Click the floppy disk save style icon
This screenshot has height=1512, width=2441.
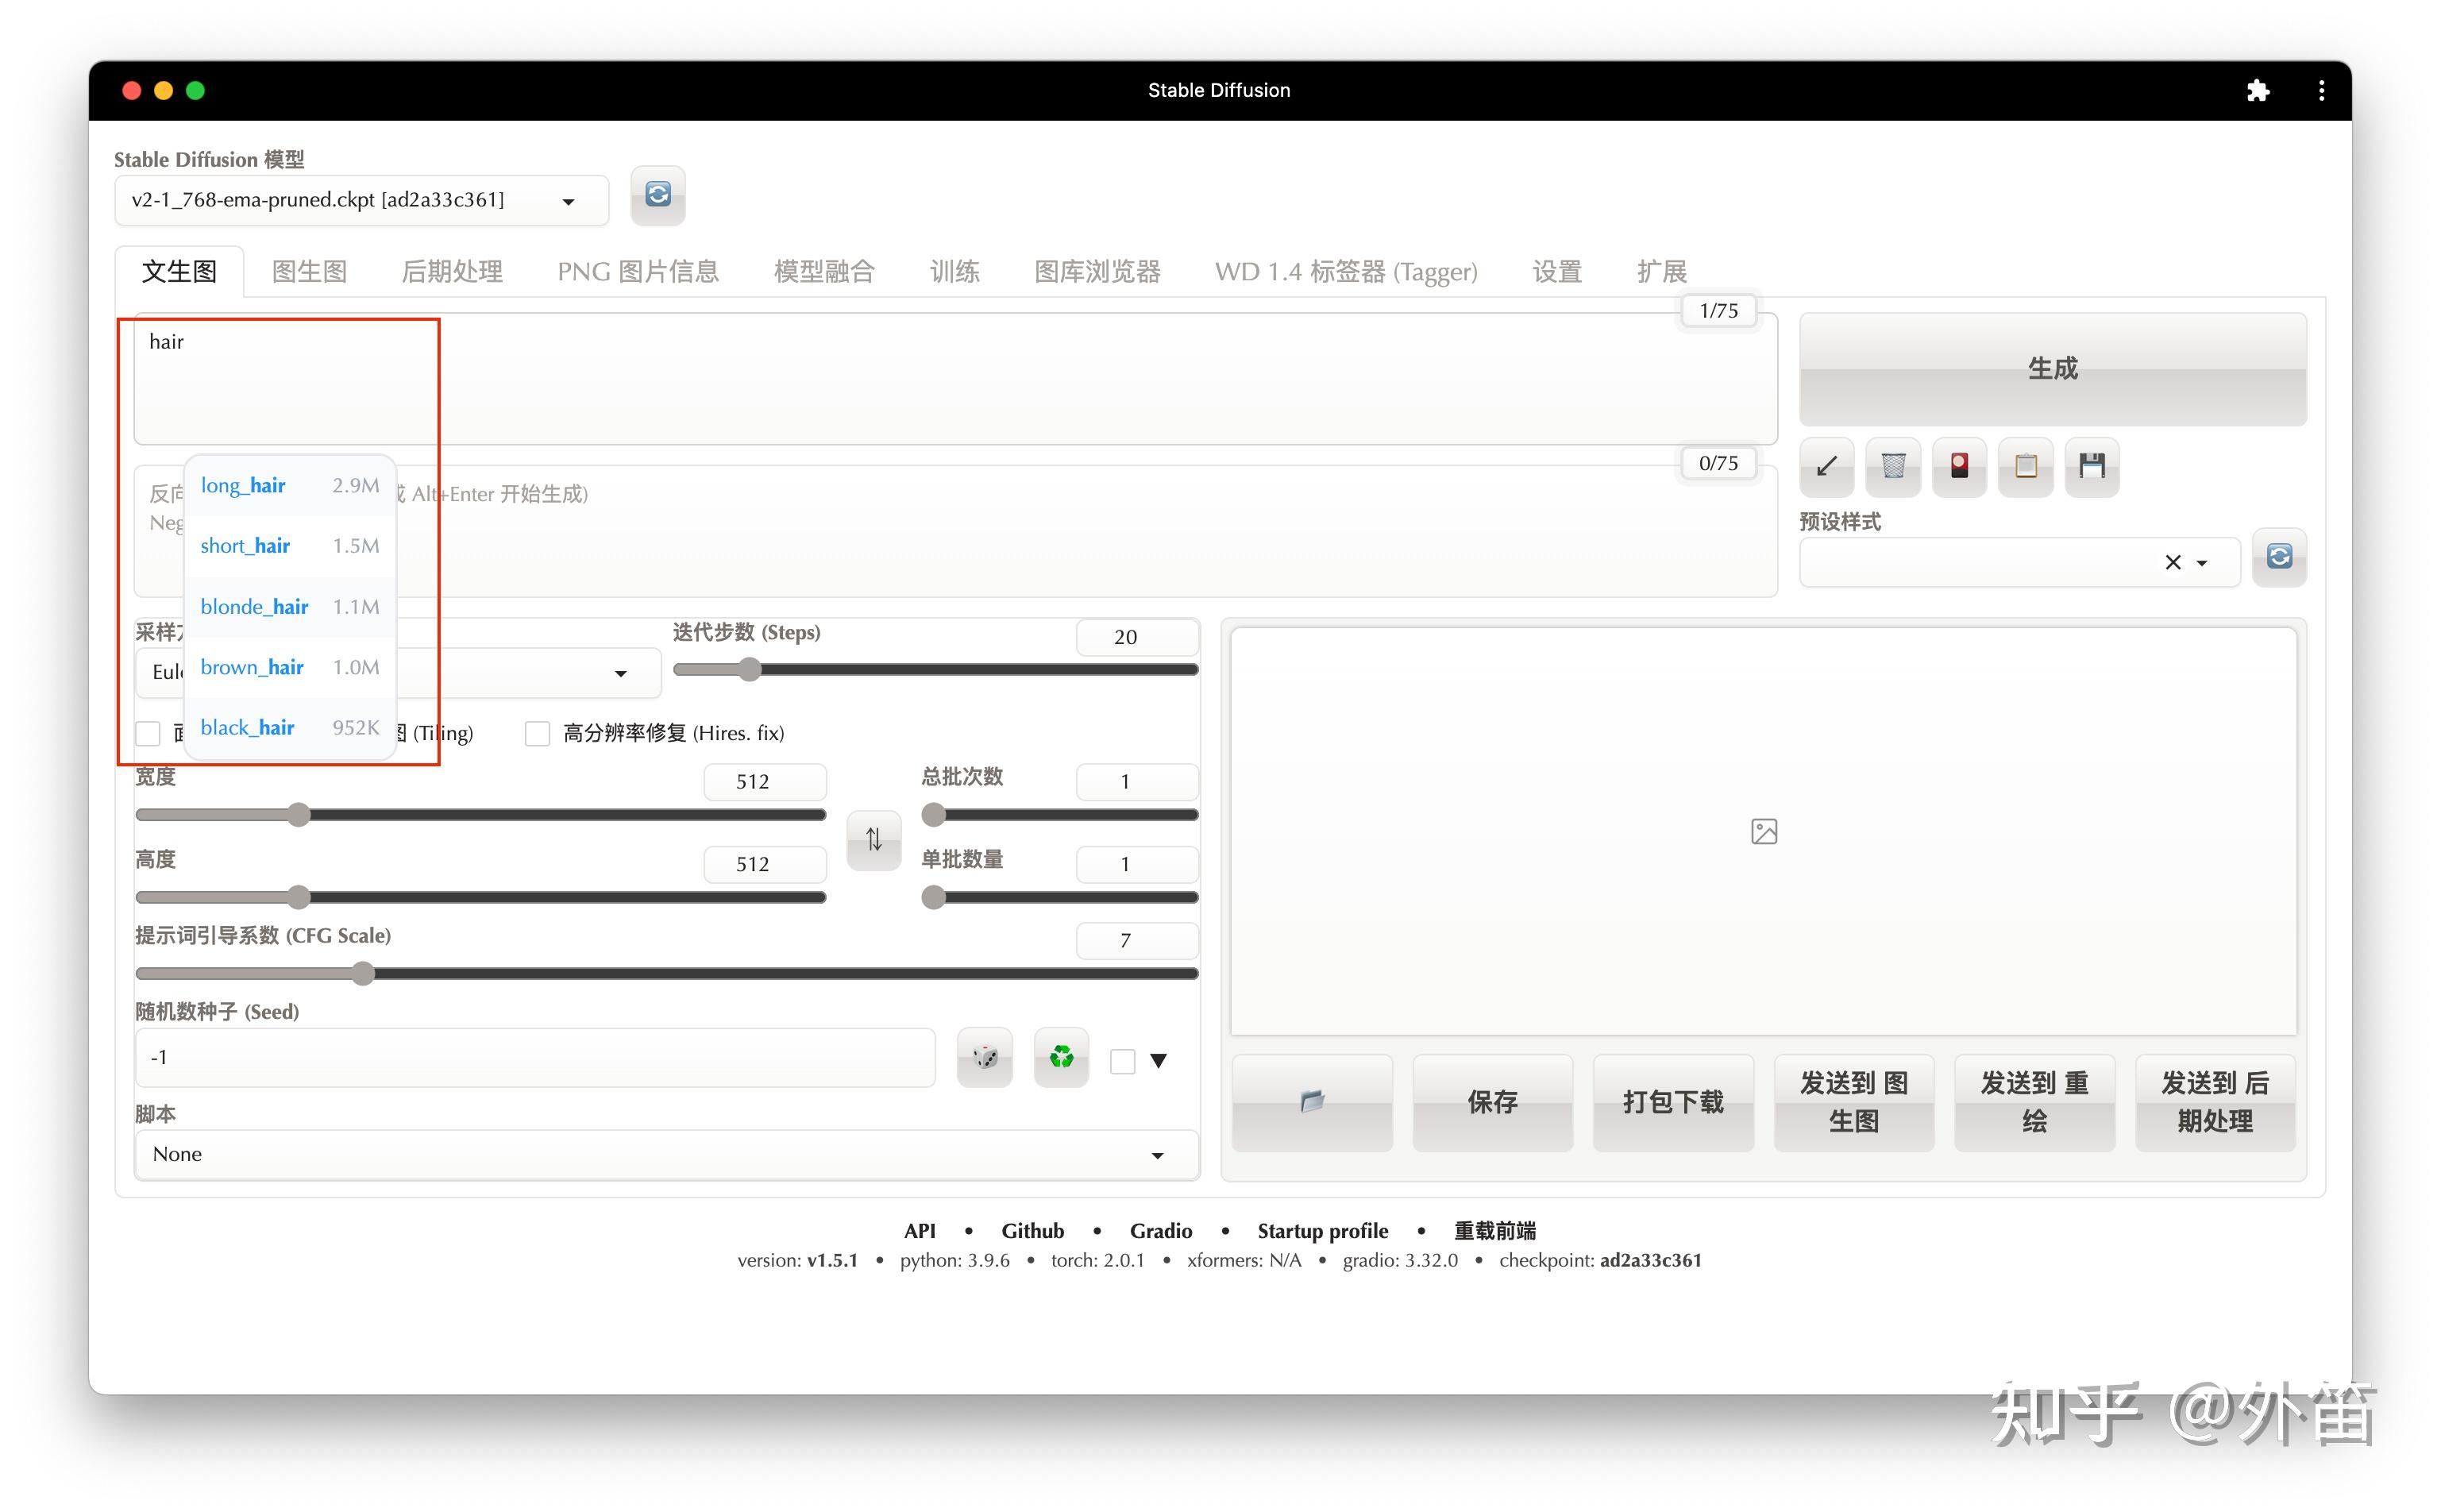point(2091,466)
